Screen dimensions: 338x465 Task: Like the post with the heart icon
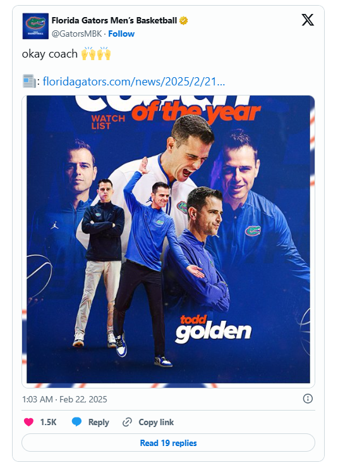[x=28, y=422]
